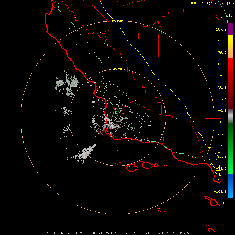The width and height of the screenshot is (235, 235).
Task: Click the red outbound velocity patch near the coast
Action: click(103, 132)
